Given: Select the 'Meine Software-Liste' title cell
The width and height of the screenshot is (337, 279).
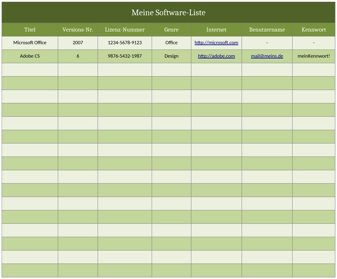Looking at the screenshot, I should tap(168, 12).
